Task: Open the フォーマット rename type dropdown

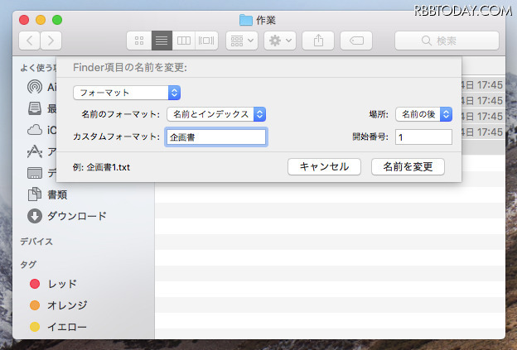Action: click(127, 93)
